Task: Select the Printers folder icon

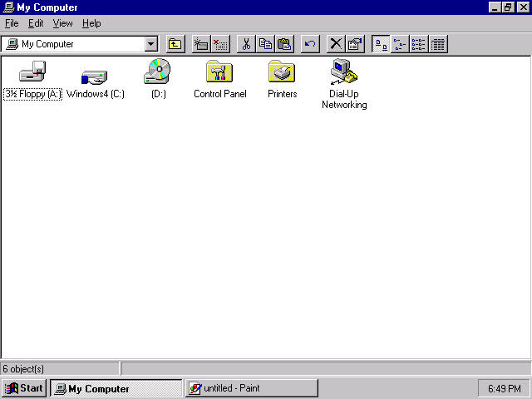Action: 282,71
